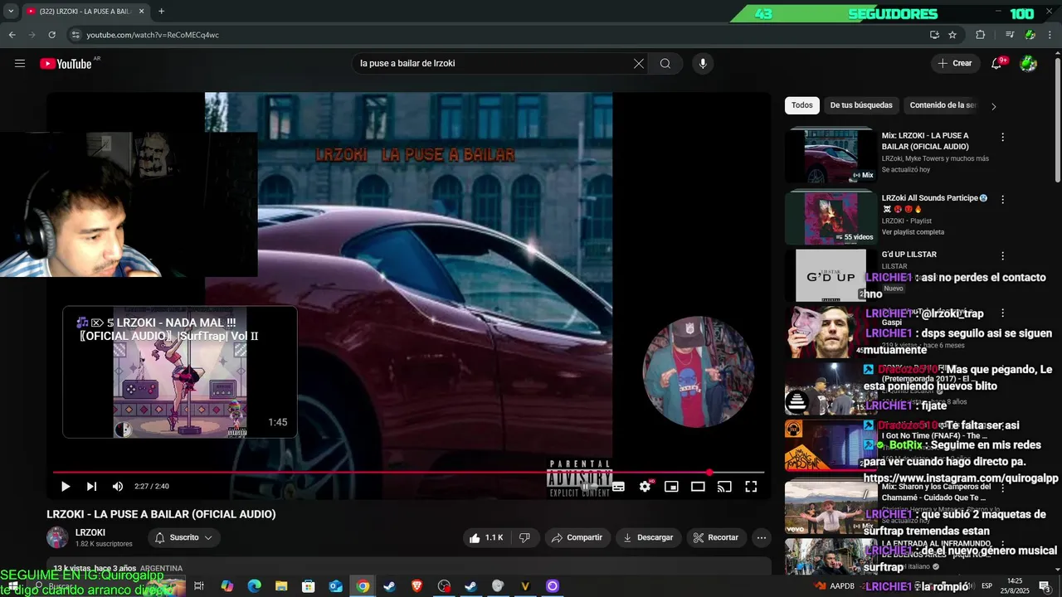Open the 55 videos playlist thumbnail
The image size is (1062, 597).
point(830,218)
